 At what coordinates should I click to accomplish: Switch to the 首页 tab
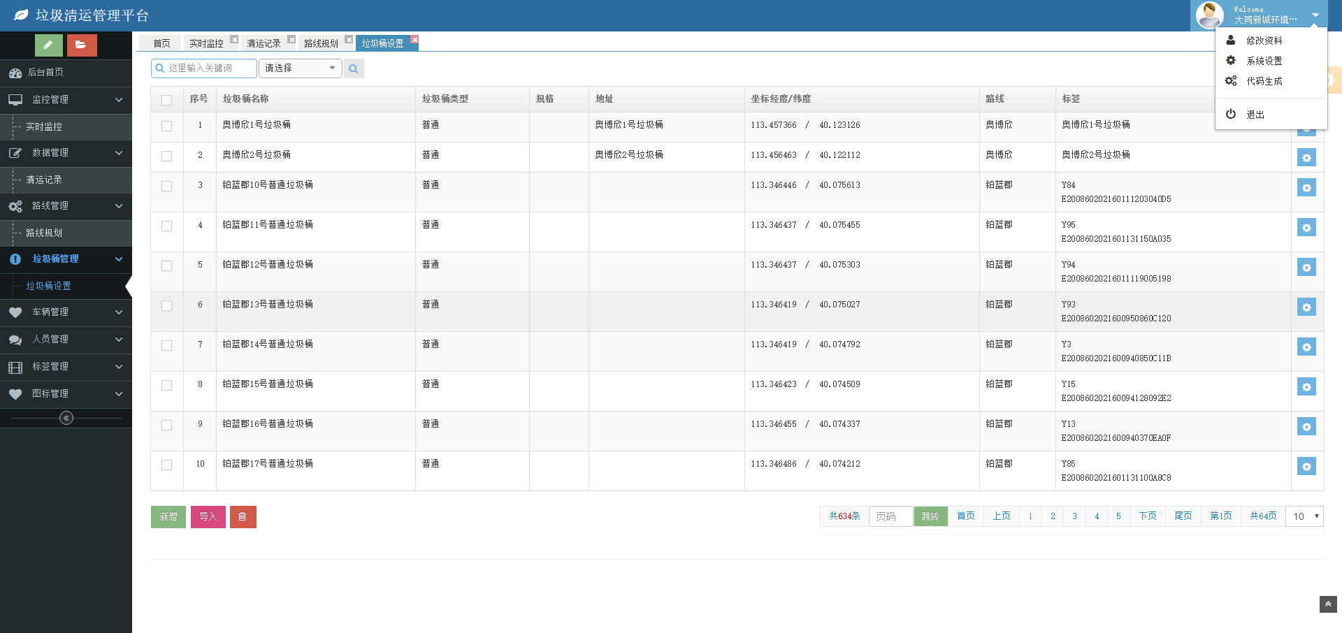pyautogui.click(x=161, y=43)
